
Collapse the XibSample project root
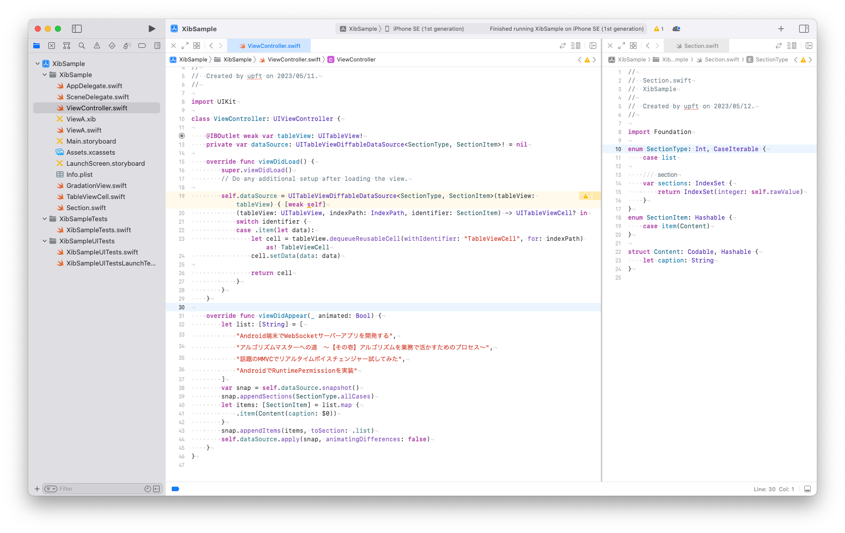[38, 63]
